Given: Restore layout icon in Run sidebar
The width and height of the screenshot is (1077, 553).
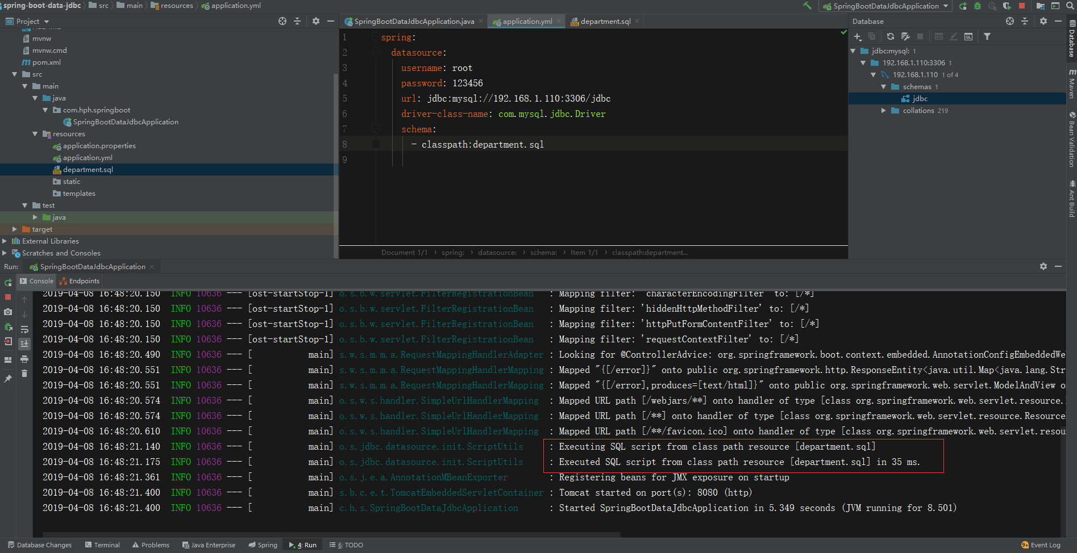Looking at the screenshot, I should 8,360.
